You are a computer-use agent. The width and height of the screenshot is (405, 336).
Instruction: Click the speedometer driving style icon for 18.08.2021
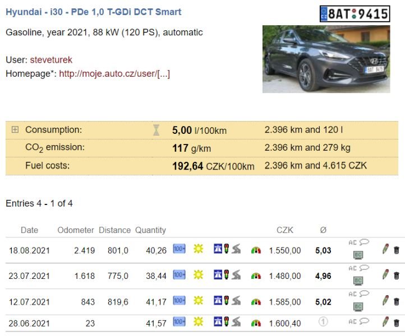[x=256, y=250]
